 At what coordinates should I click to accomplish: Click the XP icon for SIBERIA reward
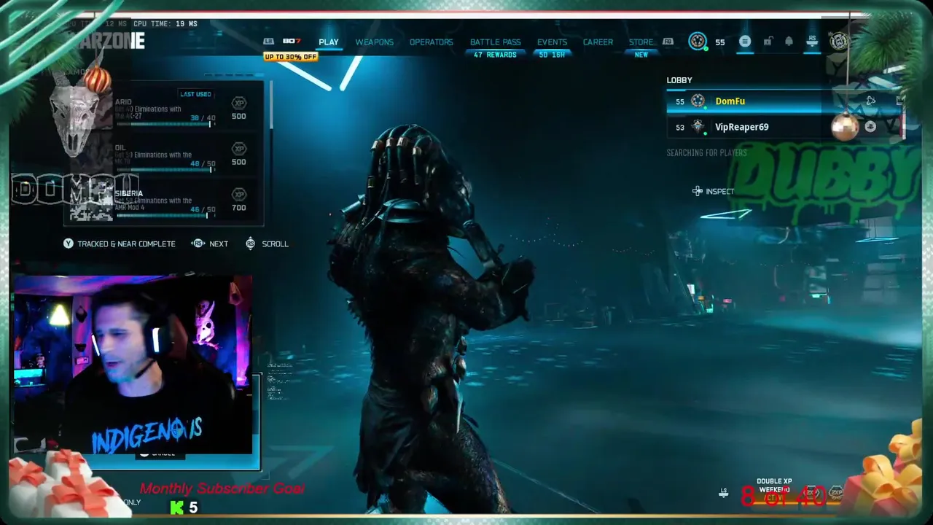[238, 195]
